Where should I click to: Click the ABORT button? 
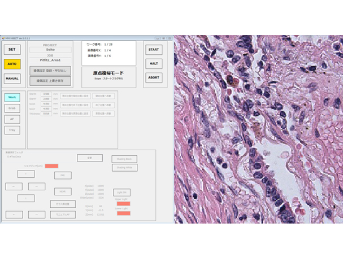[154, 77]
